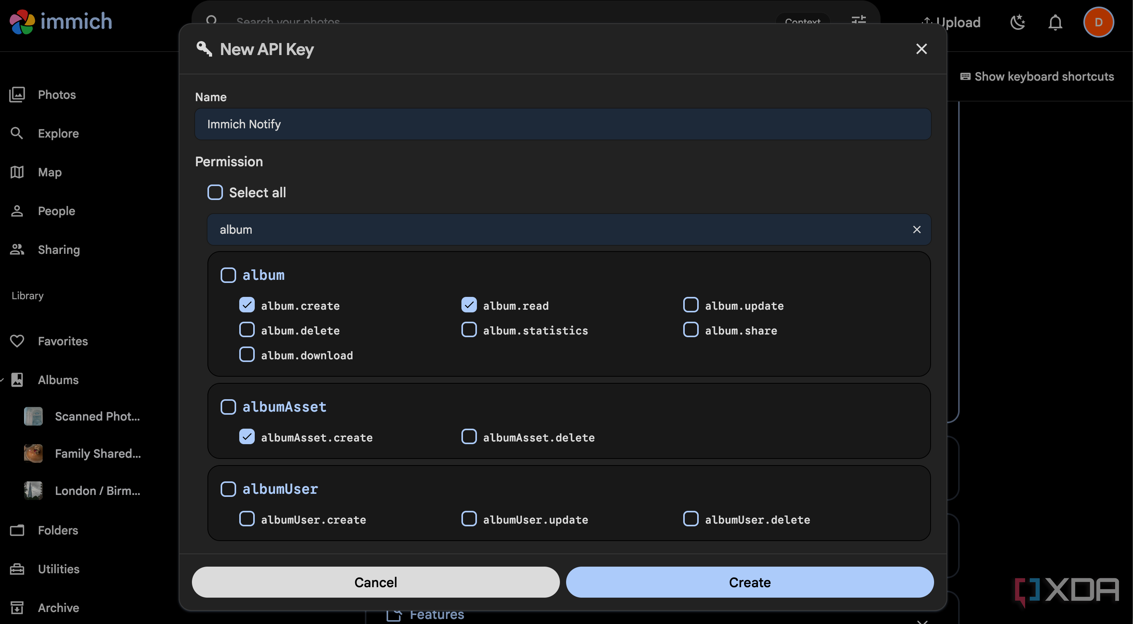Click the Create button
This screenshot has width=1133, height=624.
click(750, 582)
